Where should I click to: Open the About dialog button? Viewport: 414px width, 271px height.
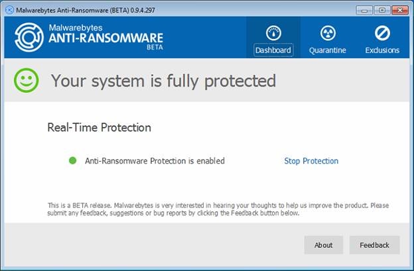324,245
